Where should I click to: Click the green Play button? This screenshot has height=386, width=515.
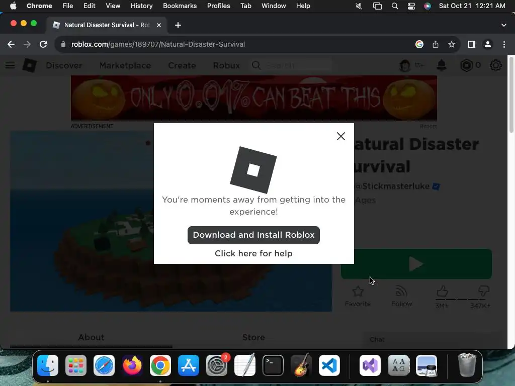(416, 264)
